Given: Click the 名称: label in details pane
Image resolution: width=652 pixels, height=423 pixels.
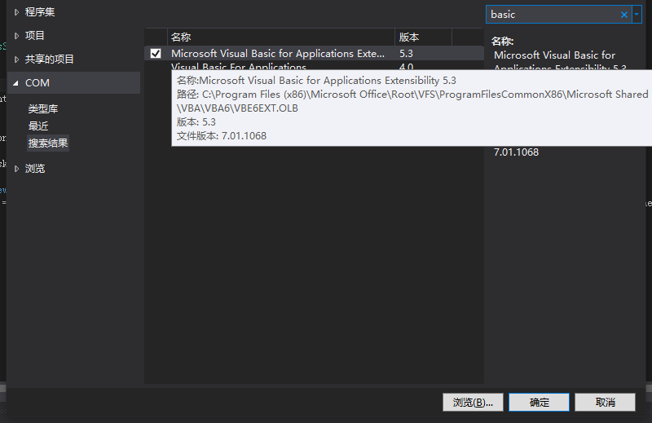Looking at the screenshot, I should coord(502,42).
